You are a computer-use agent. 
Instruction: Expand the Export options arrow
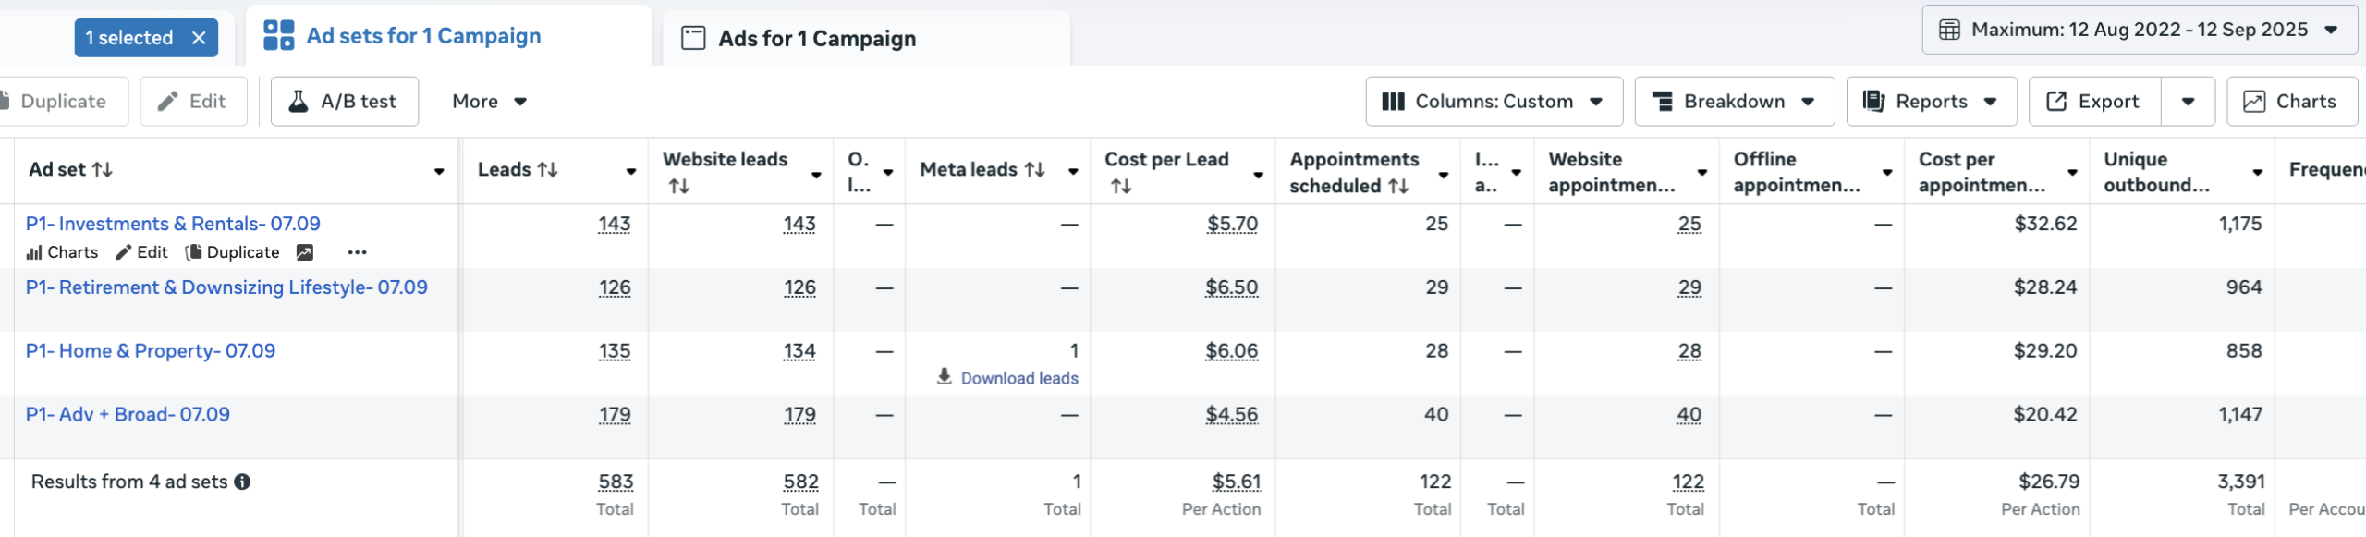click(x=2188, y=101)
